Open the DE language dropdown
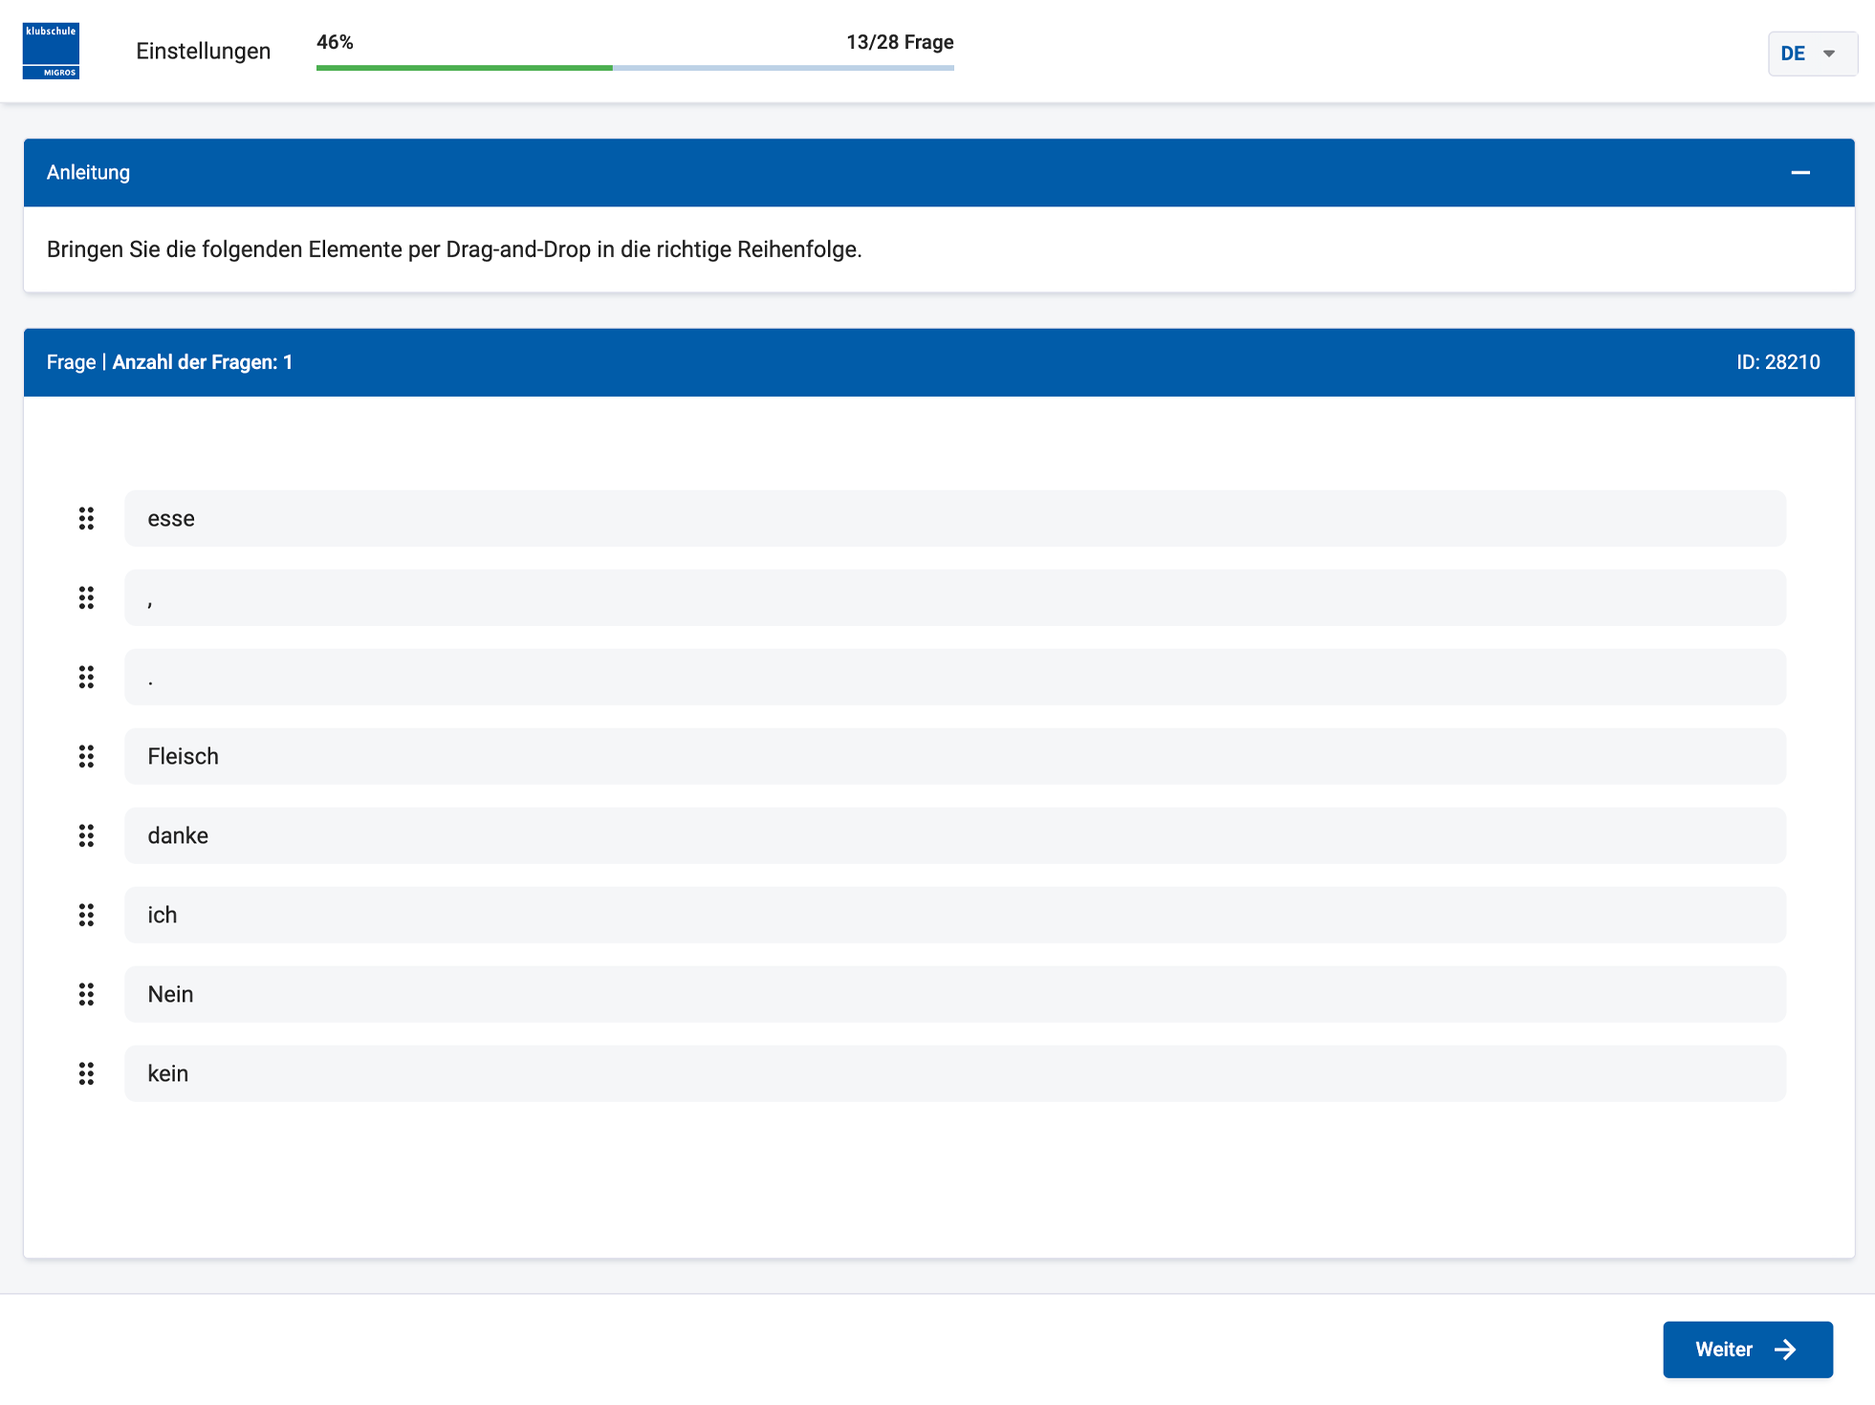 tap(1812, 54)
